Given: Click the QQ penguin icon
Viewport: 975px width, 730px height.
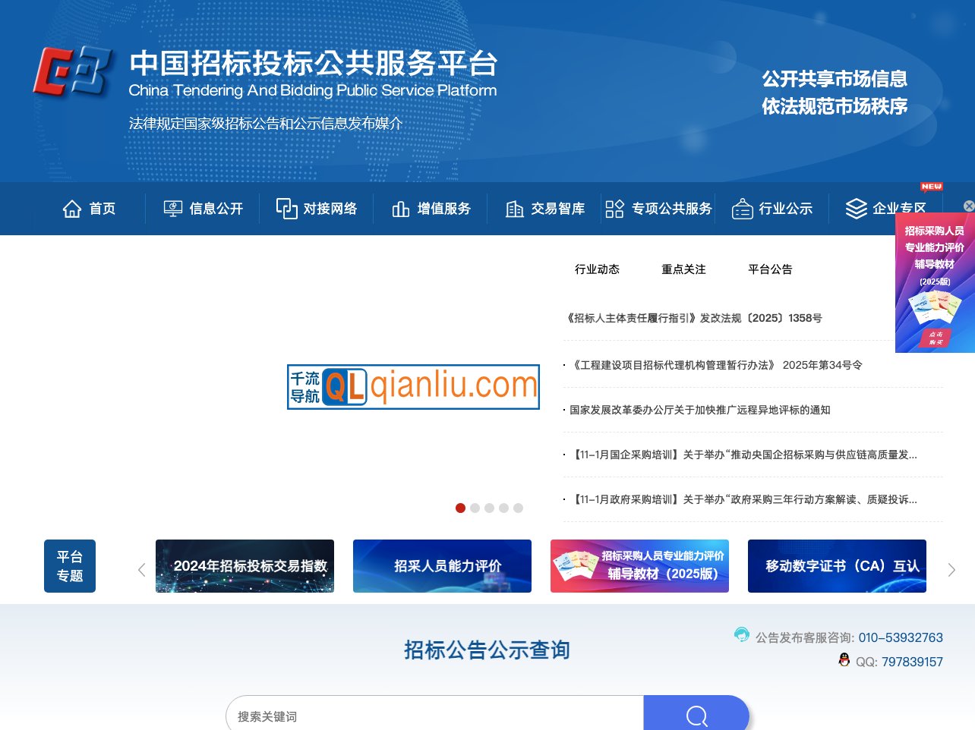Looking at the screenshot, I should pyautogui.click(x=844, y=661).
